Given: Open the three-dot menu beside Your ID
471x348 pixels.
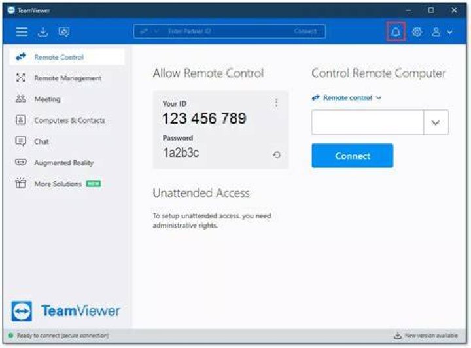Looking at the screenshot, I should (x=276, y=103).
